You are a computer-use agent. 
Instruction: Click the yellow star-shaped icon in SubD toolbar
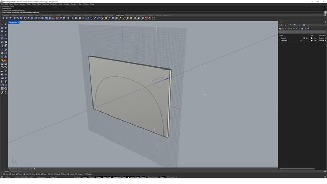[106, 18]
